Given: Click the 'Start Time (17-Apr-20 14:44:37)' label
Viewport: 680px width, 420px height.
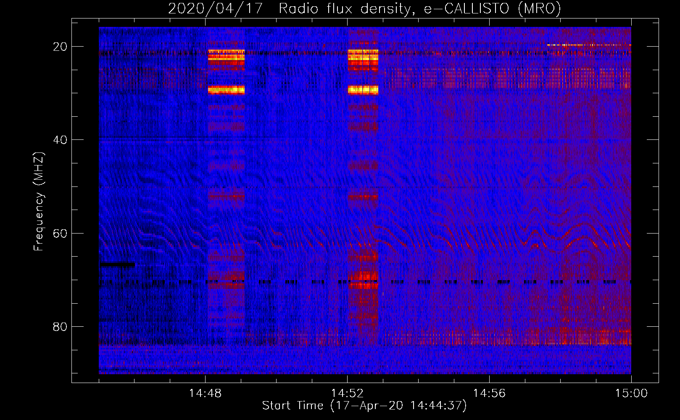Looking at the screenshot, I should pos(364,406).
